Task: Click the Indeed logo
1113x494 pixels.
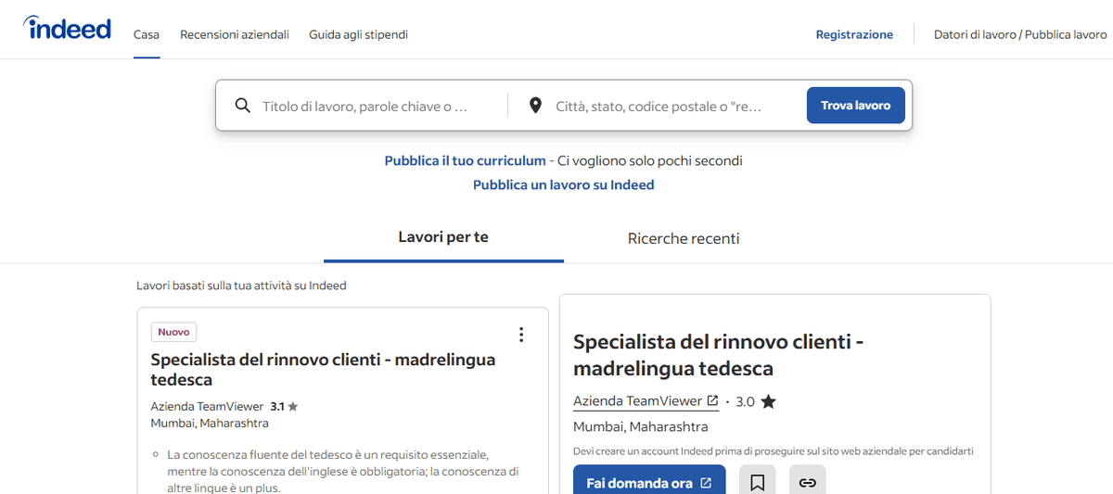Action: pos(68,28)
